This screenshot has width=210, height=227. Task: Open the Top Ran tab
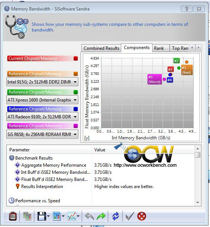click(179, 48)
